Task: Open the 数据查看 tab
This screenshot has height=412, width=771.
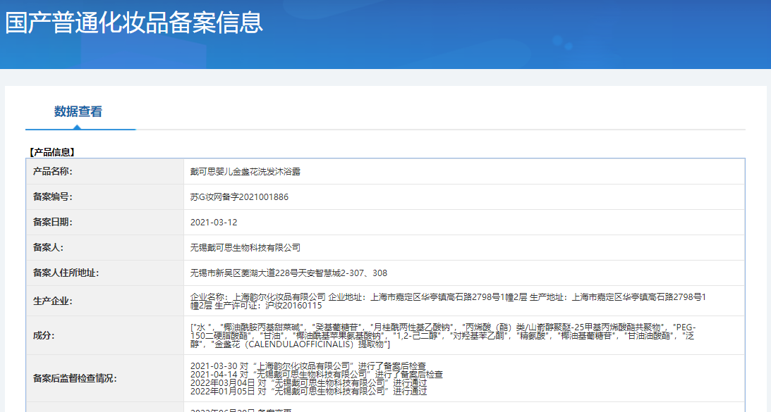Action: click(x=78, y=111)
